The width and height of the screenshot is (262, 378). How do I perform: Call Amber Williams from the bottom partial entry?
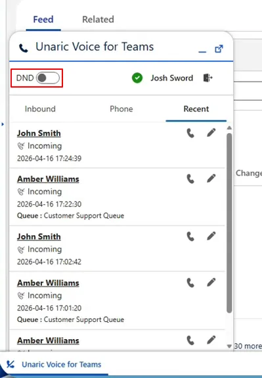(190, 340)
